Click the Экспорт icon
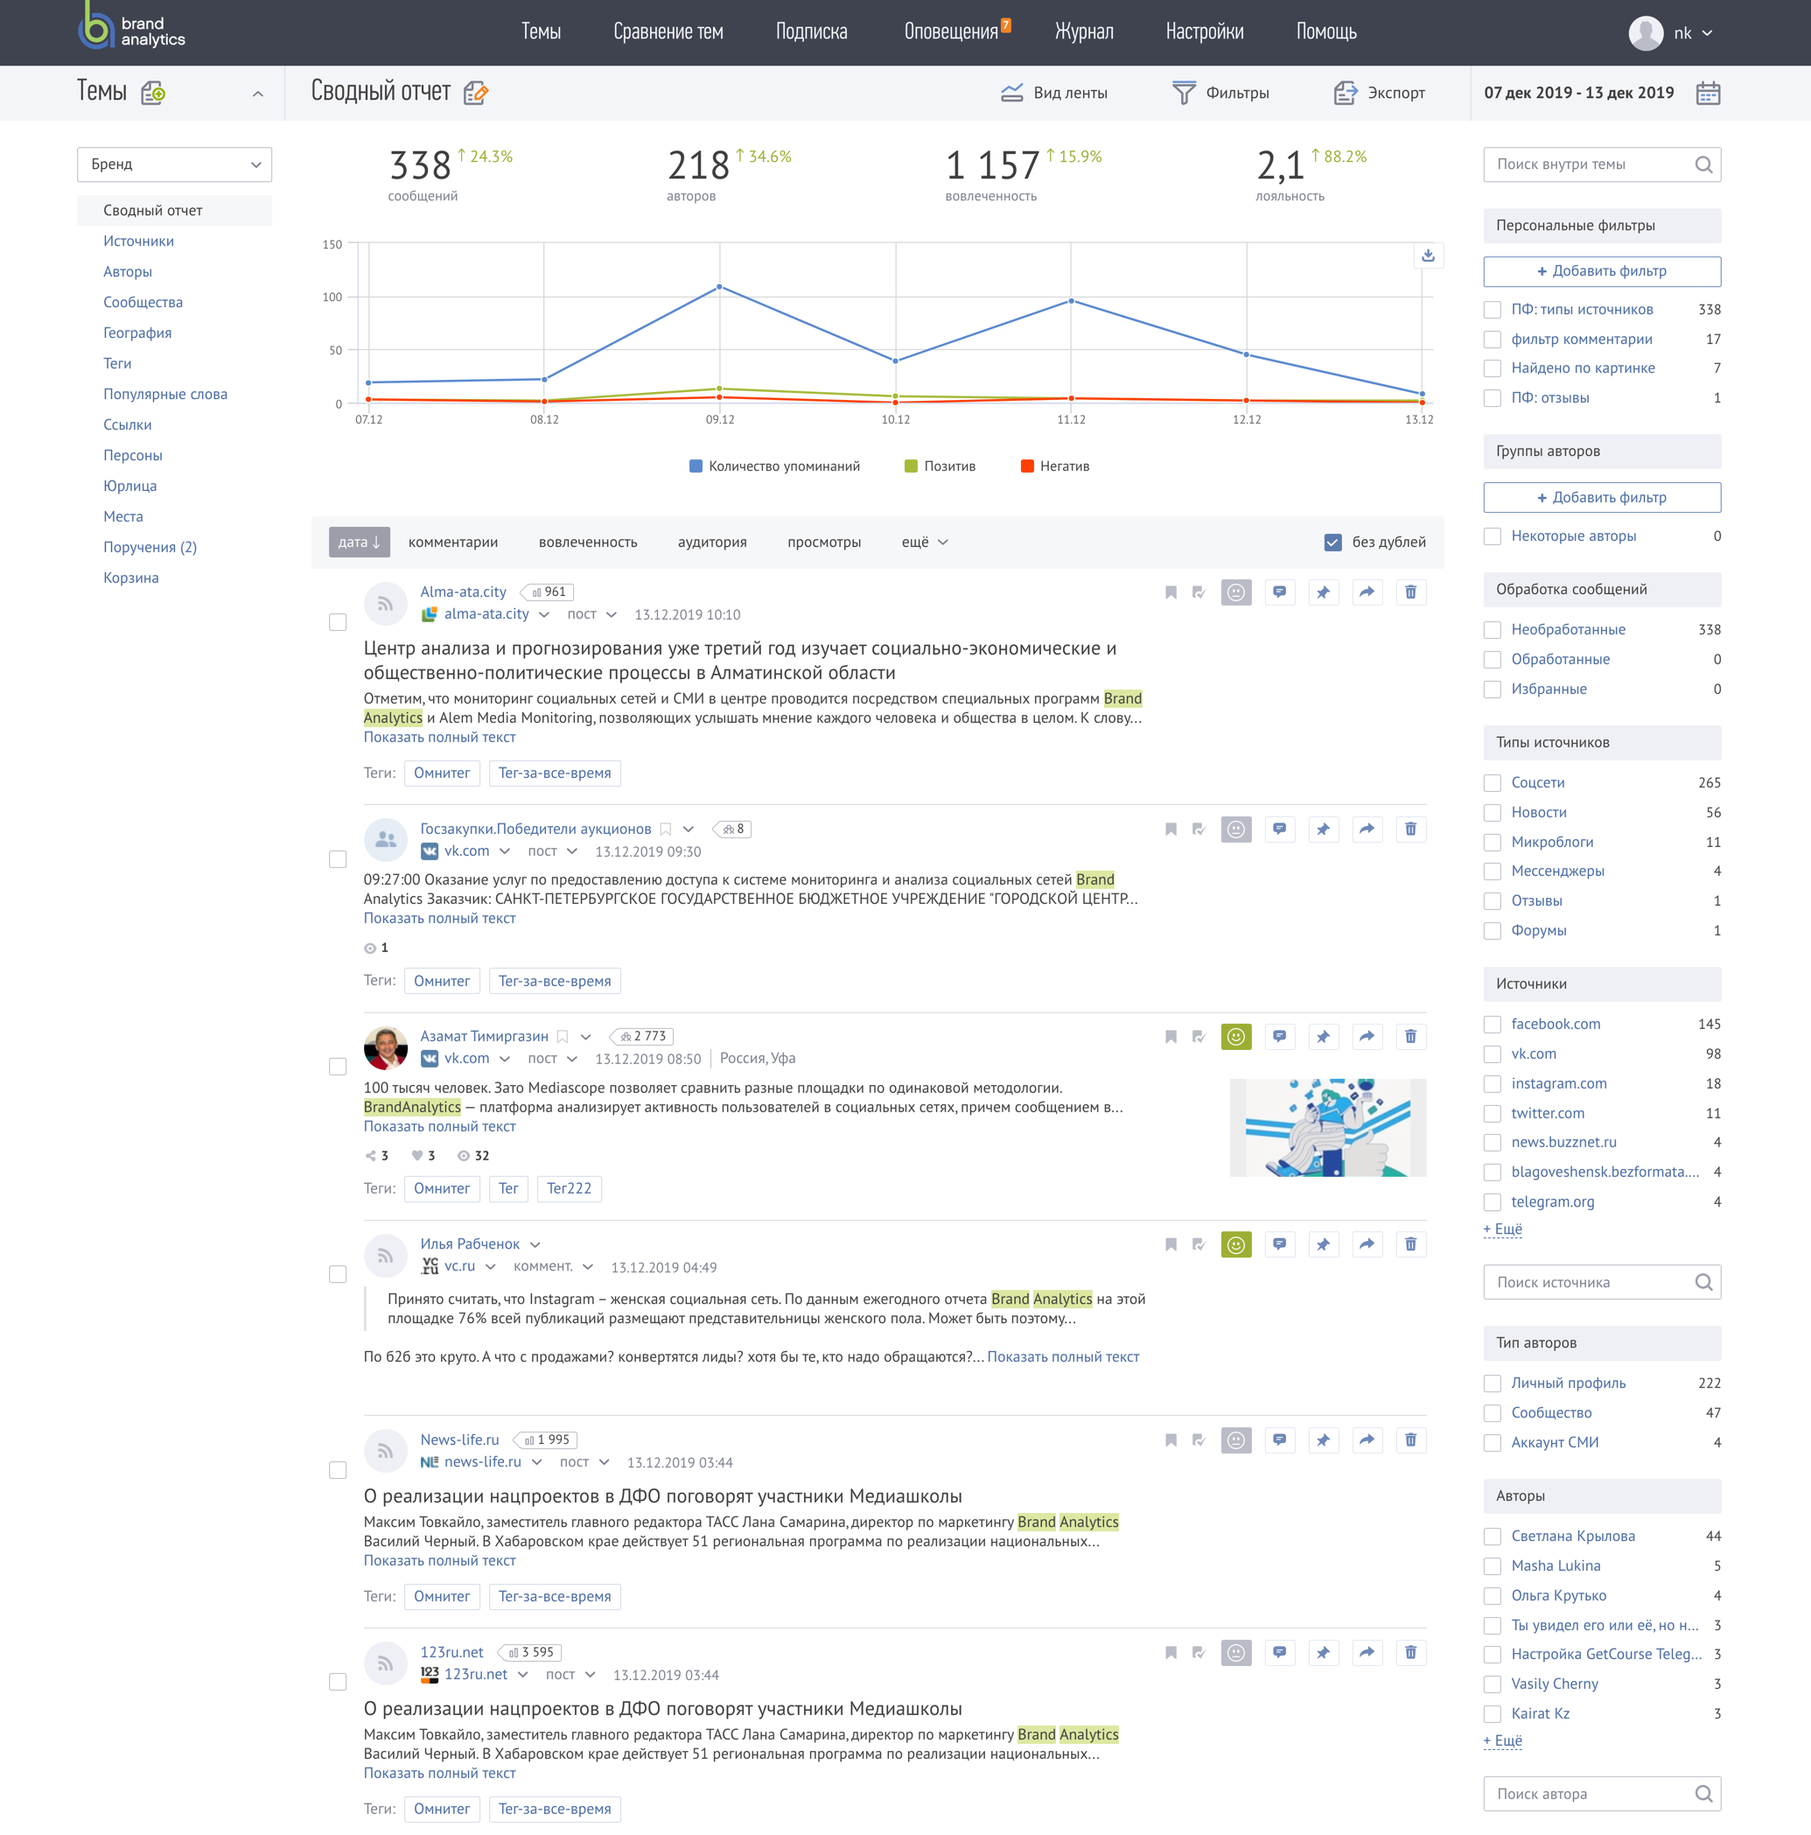Image resolution: width=1811 pixels, height=1835 pixels. click(1381, 92)
